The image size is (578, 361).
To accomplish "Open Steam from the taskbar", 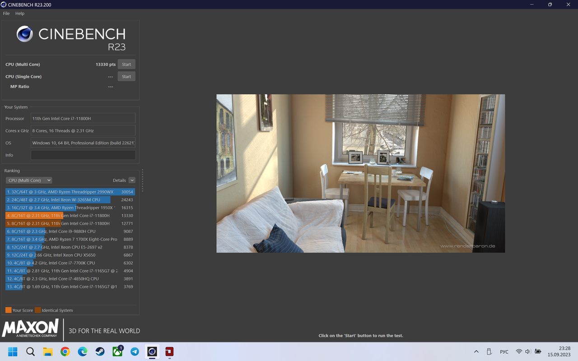I will (x=100, y=352).
